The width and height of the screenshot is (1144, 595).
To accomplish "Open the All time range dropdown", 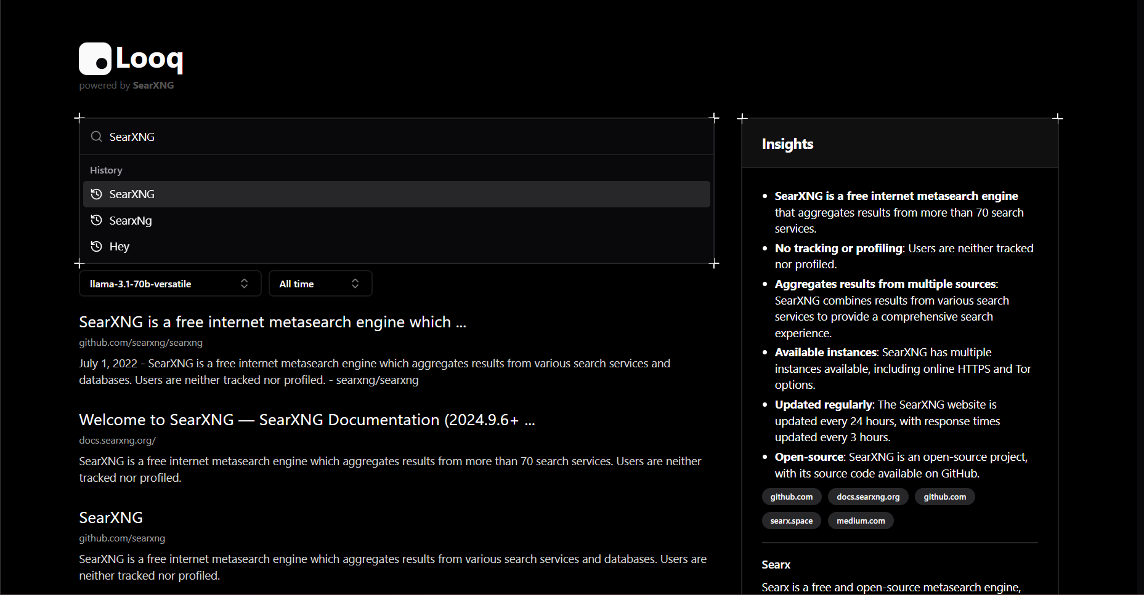I will 320,284.
